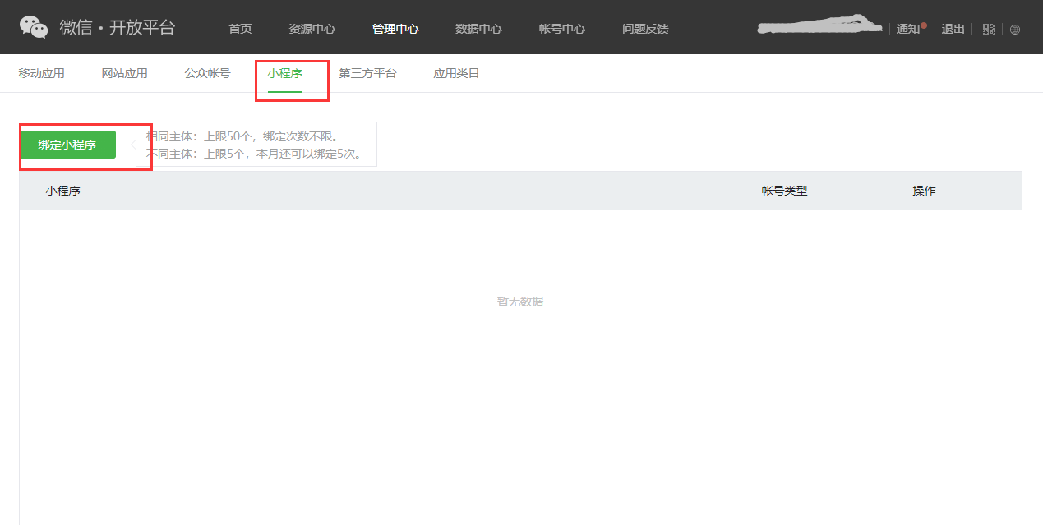Open 资源中心 in top navigation
This screenshot has width=1043, height=525.
312,29
